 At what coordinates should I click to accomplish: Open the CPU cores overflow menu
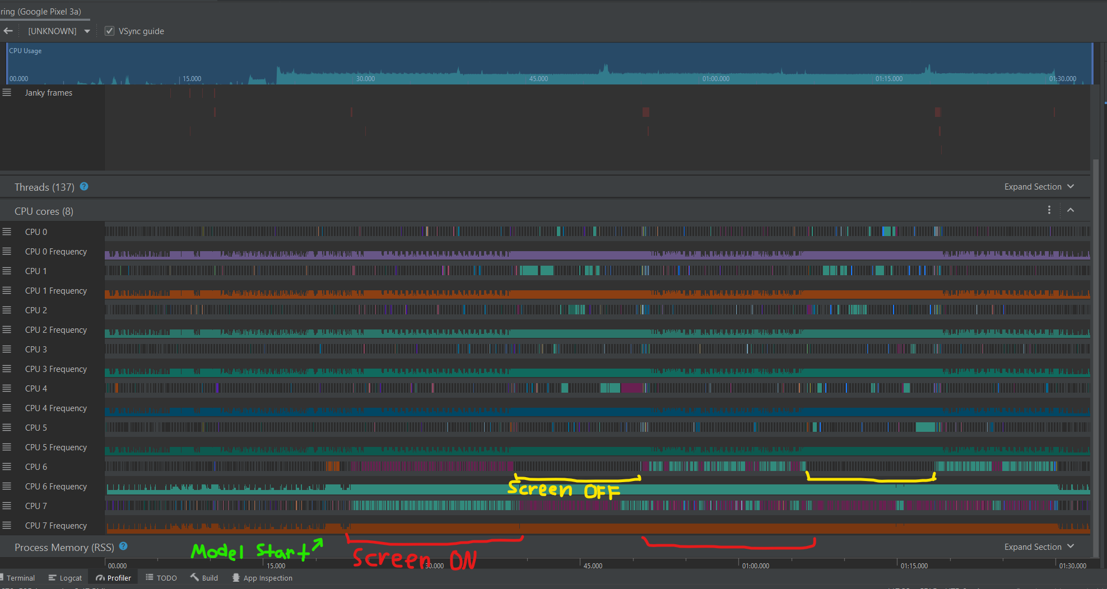click(x=1050, y=210)
